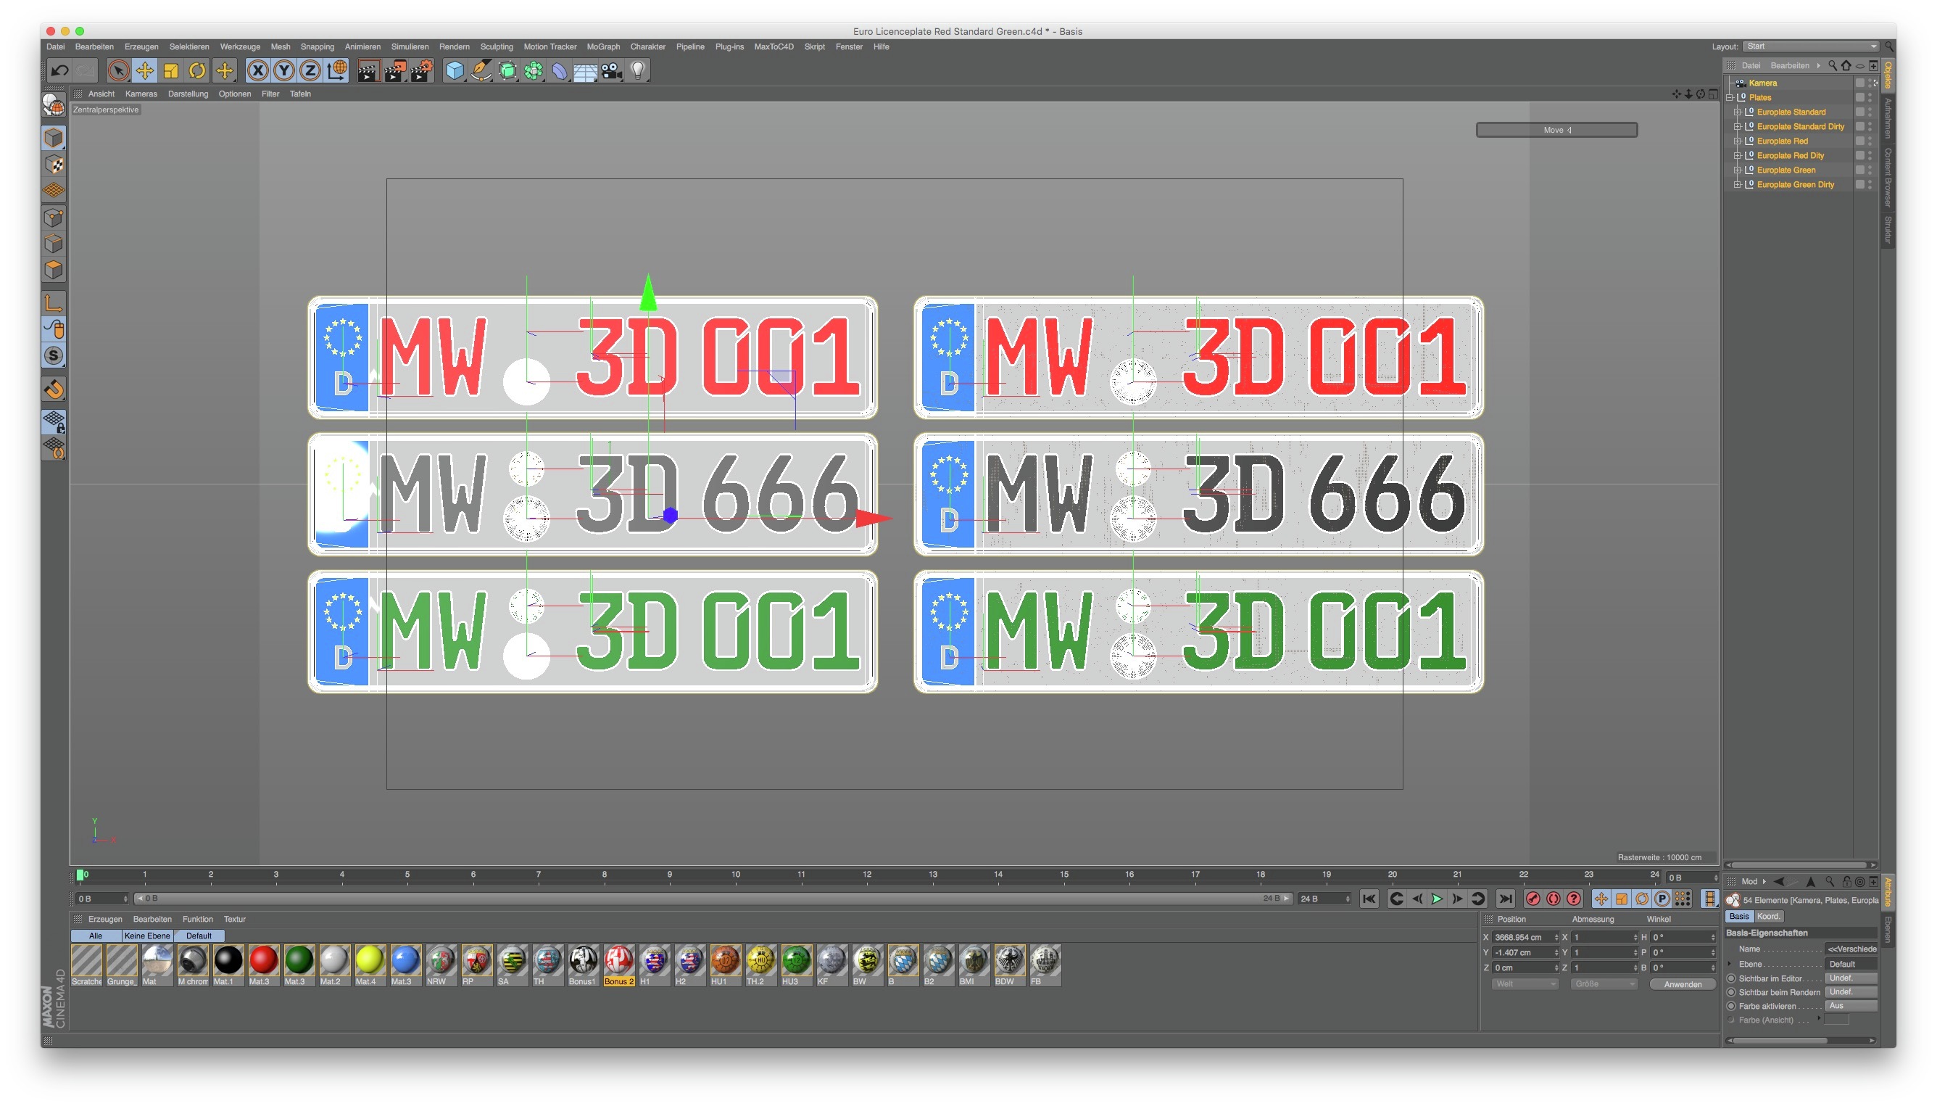
Task: Collapse the Plates group in object manager
Action: coord(1730,98)
